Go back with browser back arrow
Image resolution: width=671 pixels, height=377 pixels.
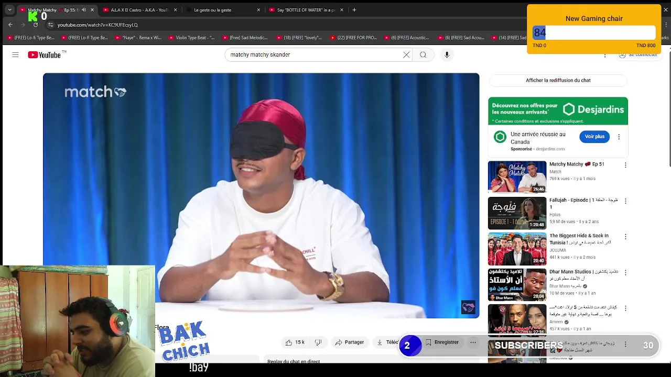(x=10, y=25)
